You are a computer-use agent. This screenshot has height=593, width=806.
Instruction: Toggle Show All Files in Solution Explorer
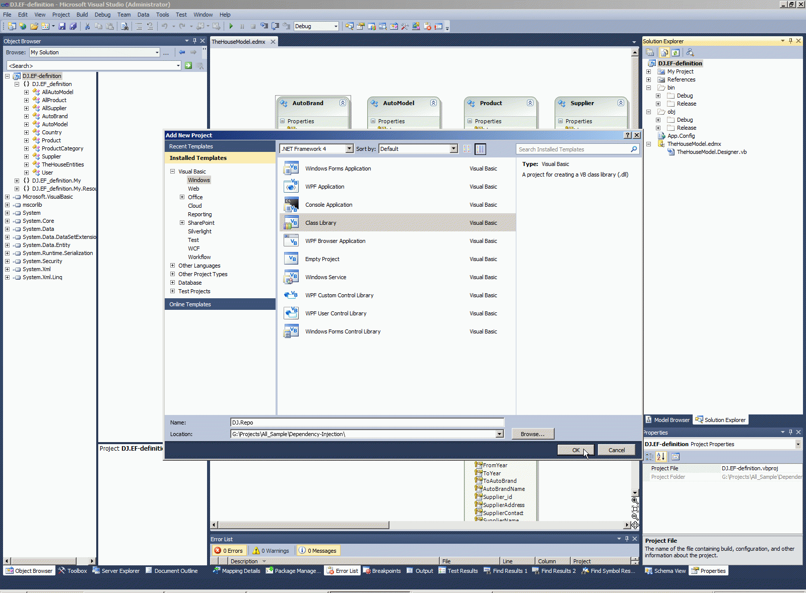tap(664, 52)
